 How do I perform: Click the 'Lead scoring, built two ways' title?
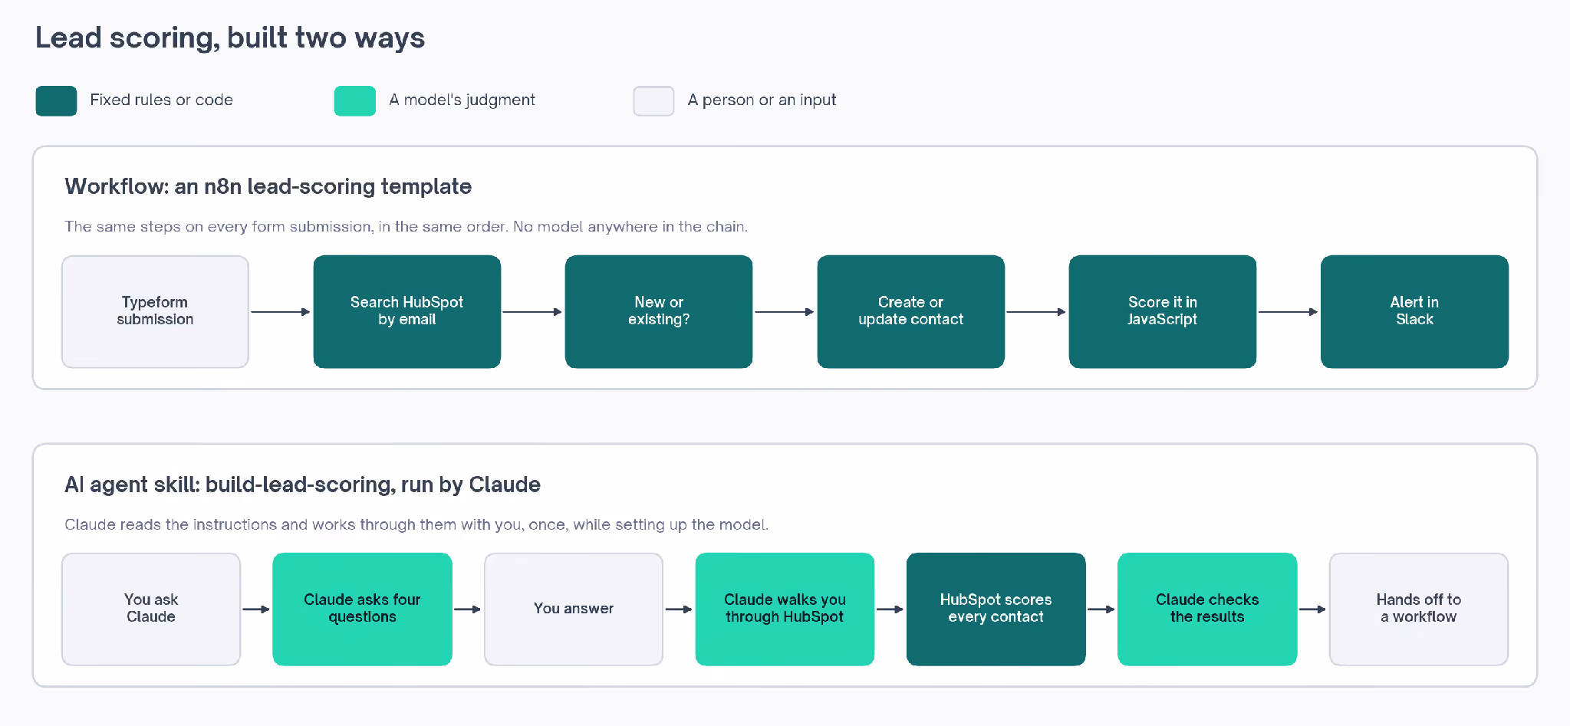point(230,38)
